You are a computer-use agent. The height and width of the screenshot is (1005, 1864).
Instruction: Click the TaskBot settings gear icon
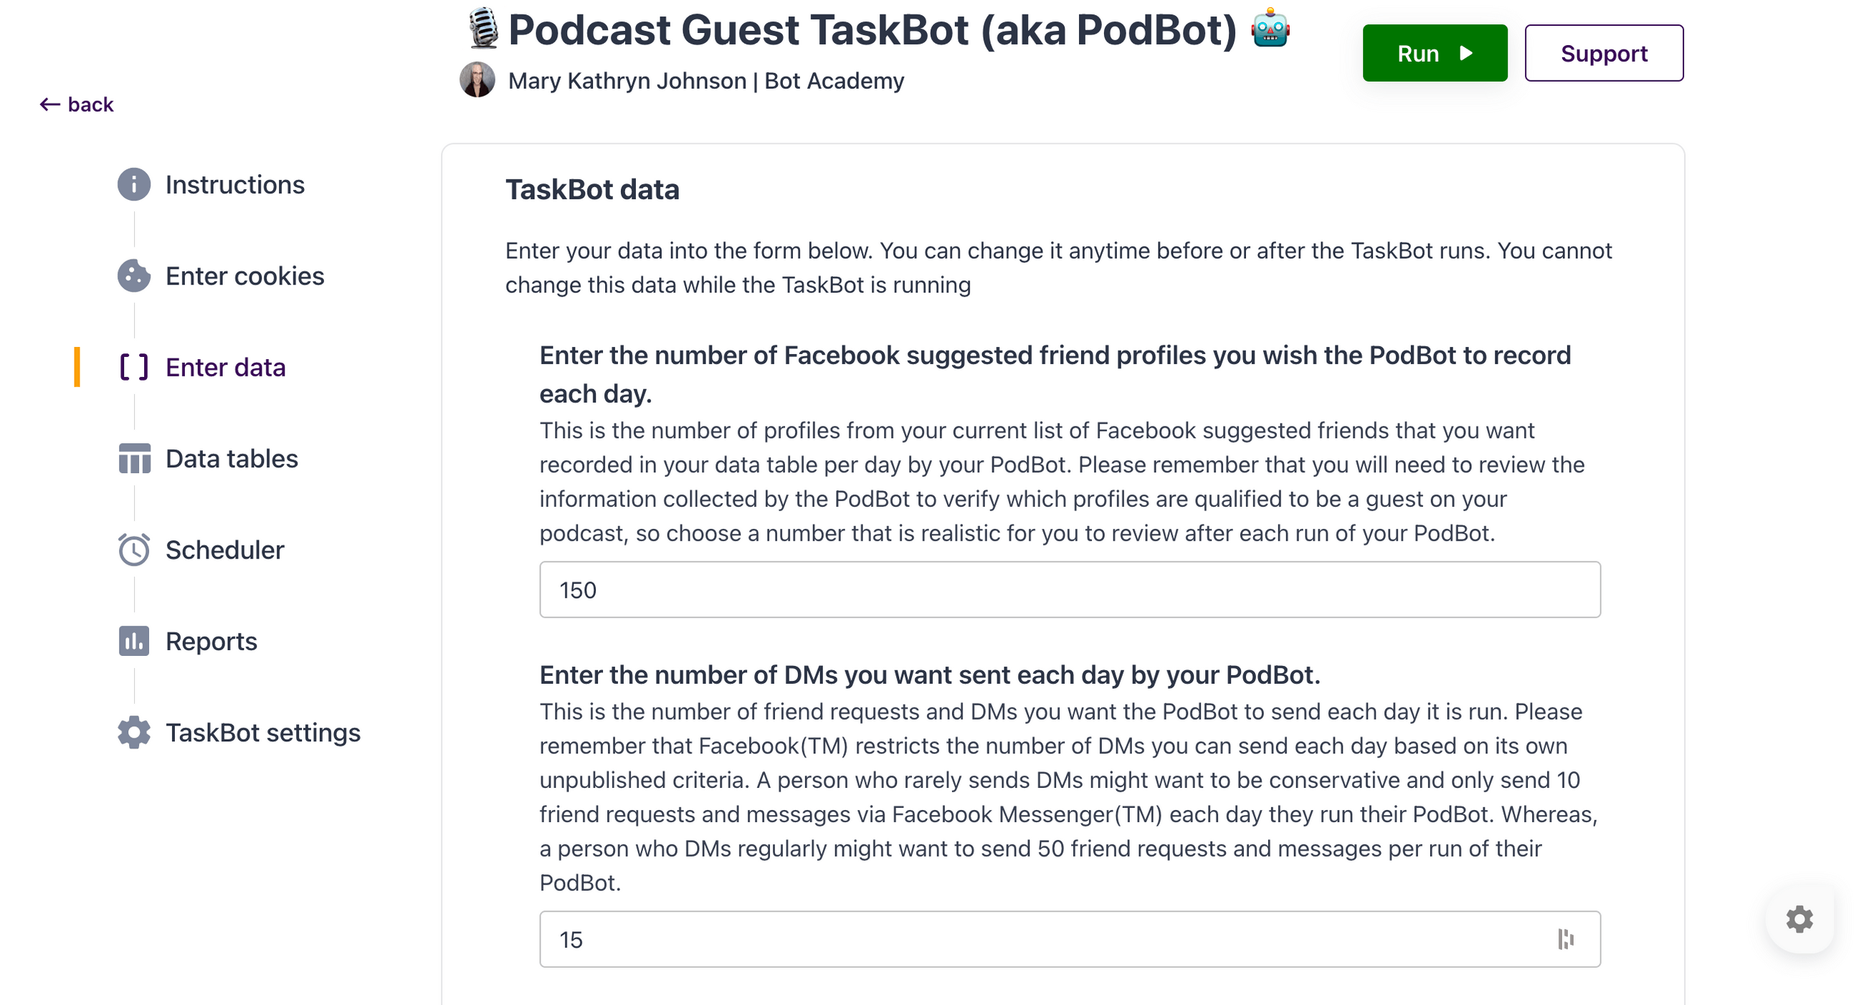pyautogui.click(x=134, y=732)
